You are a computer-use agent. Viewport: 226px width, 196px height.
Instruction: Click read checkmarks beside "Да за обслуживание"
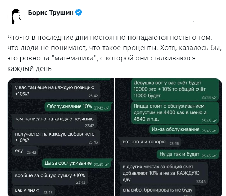[x=106, y=164]
